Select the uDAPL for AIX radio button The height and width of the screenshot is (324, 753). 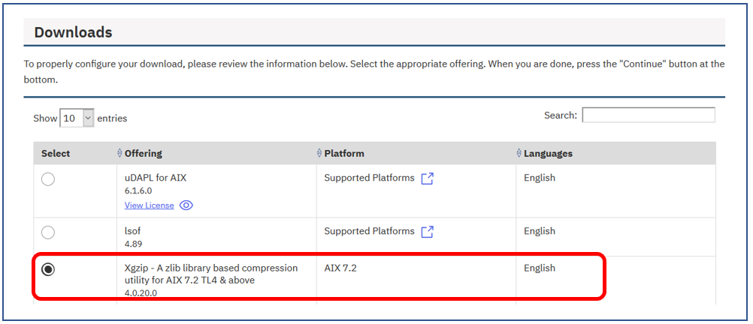coord(48,179)
